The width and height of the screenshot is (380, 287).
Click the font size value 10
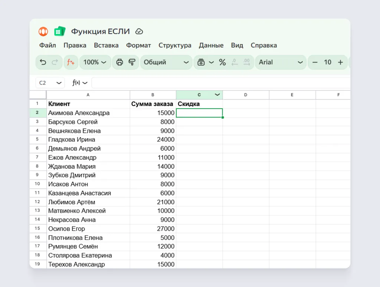click(328, 62)
